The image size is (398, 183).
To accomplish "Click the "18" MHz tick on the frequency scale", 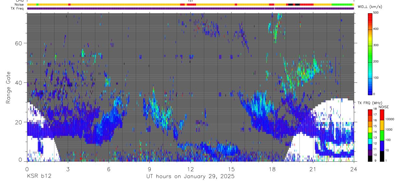I will pyautogui.click(x=376, y=109).
